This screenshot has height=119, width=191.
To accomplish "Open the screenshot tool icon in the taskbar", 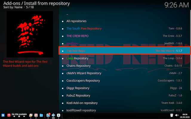I will pyautogui.click(x=58, y=115).
